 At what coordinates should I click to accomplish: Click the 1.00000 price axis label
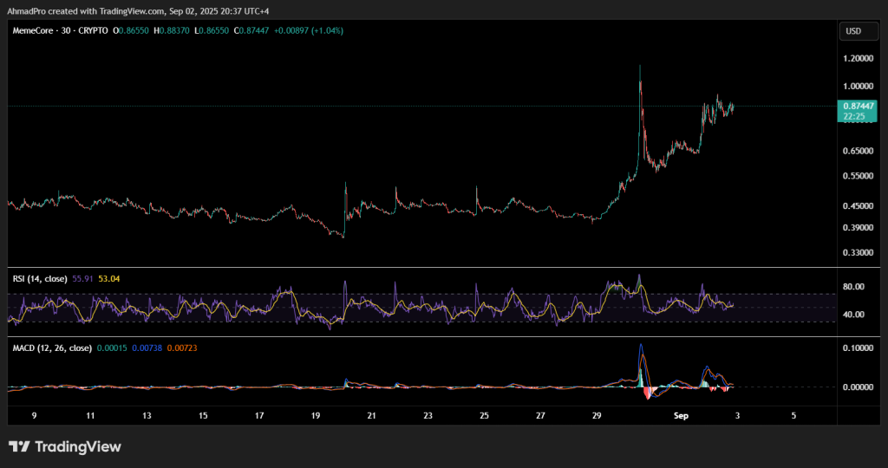857,87
